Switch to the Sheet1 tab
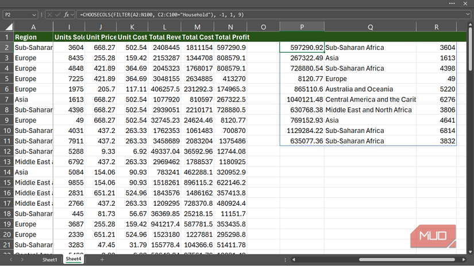 [x=49, y=259]
